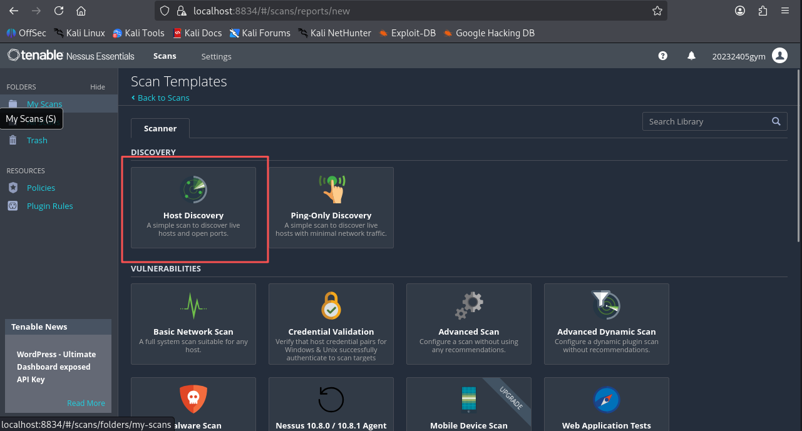802x431 pixels.
Task: Click the Advanced Scan gears icon
Action: click(469, 305)
